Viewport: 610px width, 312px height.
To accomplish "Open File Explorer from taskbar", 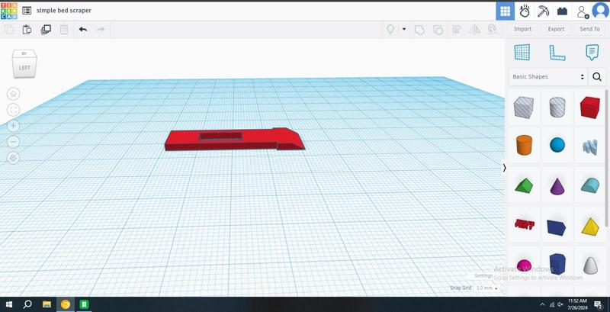I will point(47,304).
